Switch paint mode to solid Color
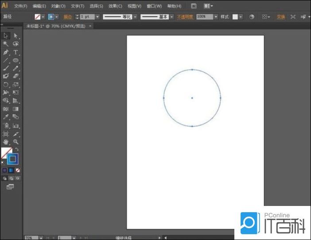 (x=5, y=170)
